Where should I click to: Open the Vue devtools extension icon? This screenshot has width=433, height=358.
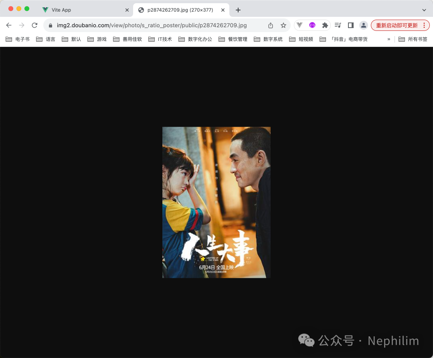(299, 25)
